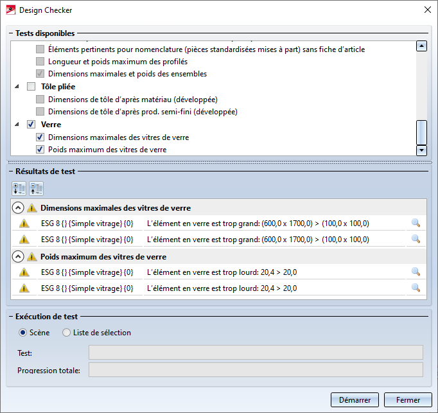Click the dotted splitter above Résultats de test
This screenshot has height=413, width=438.
220,163
